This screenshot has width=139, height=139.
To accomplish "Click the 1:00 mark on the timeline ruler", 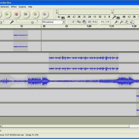I will tap(89, 26).
